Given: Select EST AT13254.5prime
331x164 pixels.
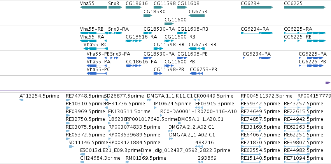Looking at the screenshot, I should [x=21, y=100].
